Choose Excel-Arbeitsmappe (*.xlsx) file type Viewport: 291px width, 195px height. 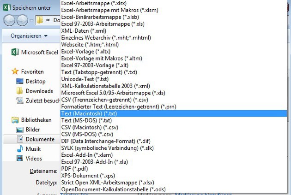point(174,3)
